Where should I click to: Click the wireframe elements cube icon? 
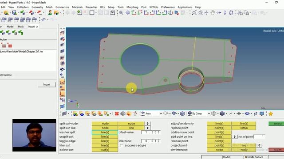214,114
